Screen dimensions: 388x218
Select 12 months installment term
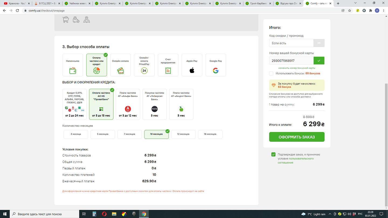(183, 134)
